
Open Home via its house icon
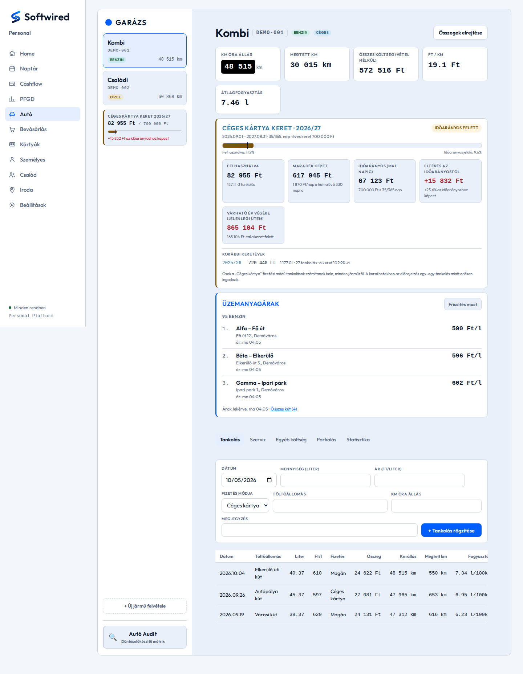pos(12,54)
